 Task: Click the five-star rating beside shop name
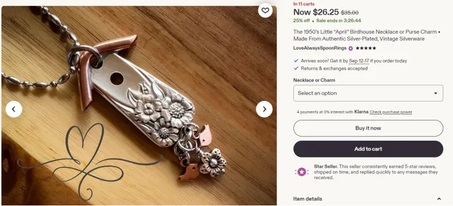point(366,49)
